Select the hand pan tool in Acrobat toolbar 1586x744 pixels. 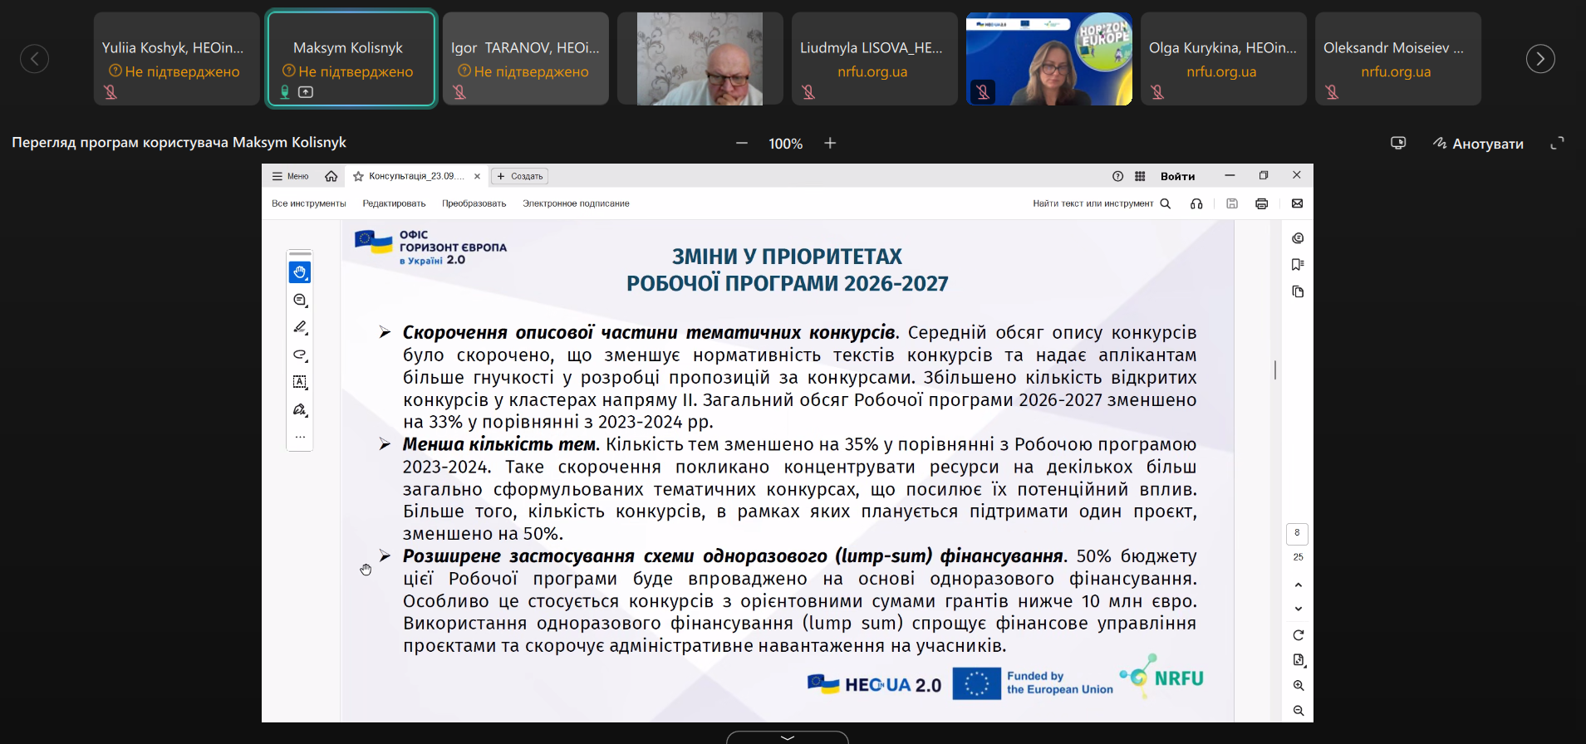coord(300,272)
